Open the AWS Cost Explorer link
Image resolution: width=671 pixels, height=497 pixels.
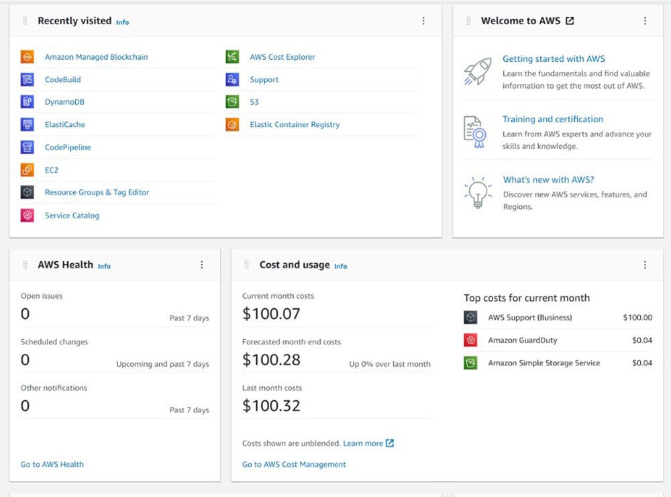(282, 56)
